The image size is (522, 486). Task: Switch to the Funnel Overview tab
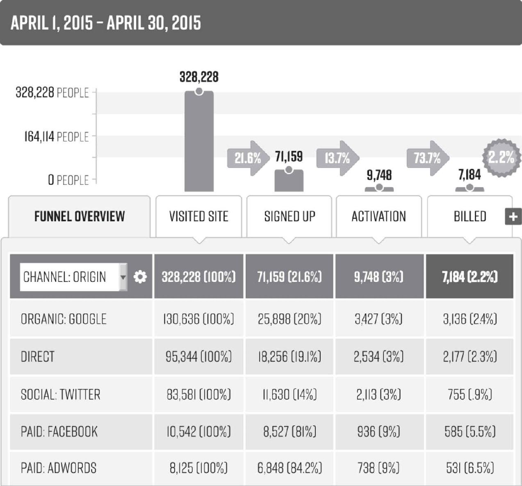[x=79, y=216]
